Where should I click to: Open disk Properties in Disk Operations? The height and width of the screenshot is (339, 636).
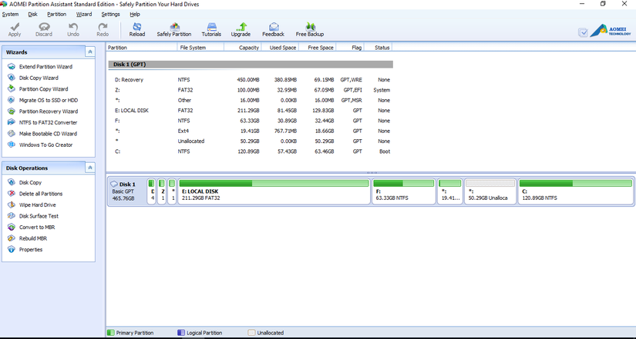pyautogui.click(x=30, y=250)
